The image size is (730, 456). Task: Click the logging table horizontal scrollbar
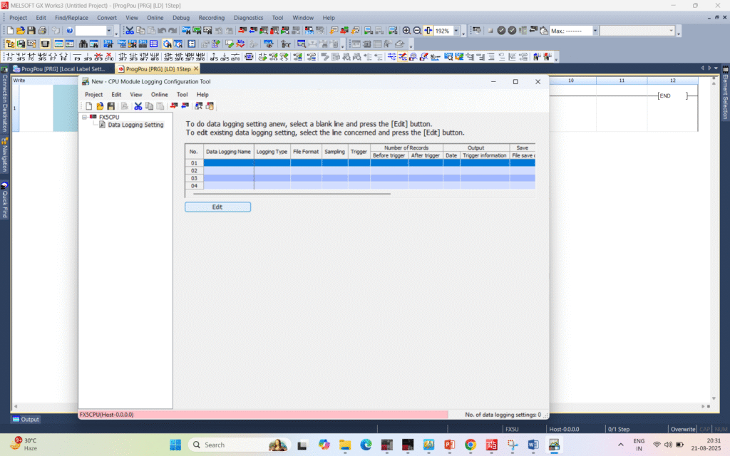click(x=292, y=194)
